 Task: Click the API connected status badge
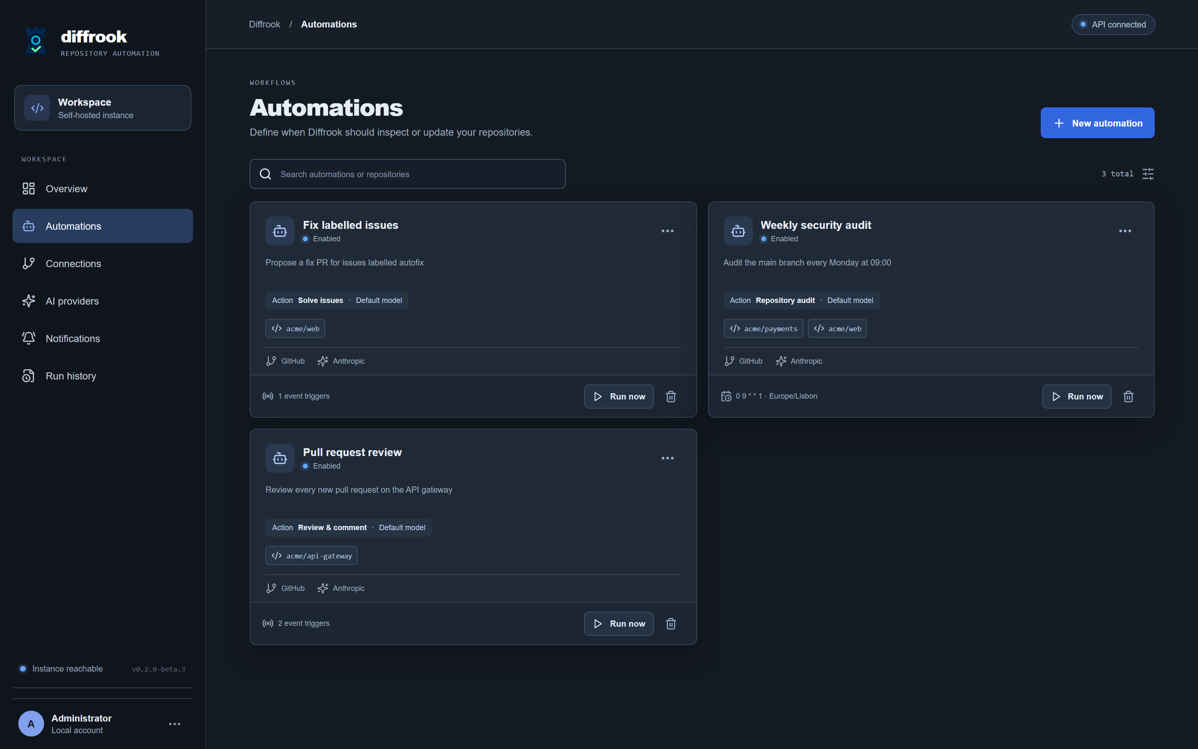1113,24
